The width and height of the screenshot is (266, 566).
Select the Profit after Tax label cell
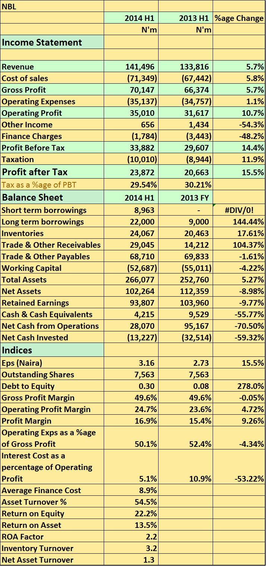52,172
